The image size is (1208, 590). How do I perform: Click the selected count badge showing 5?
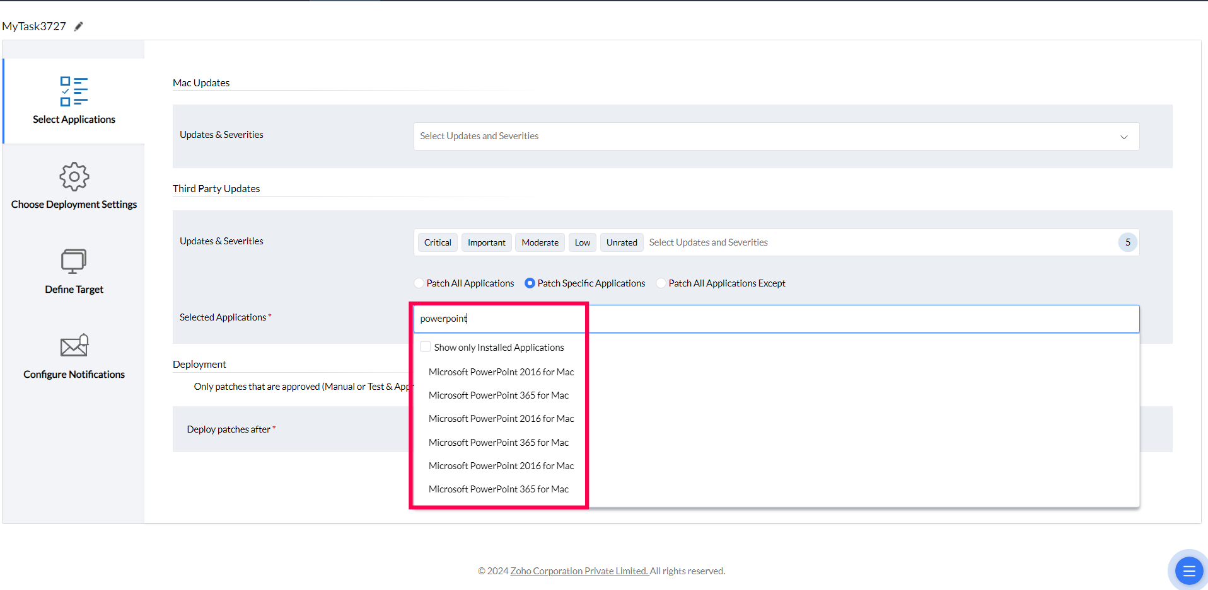pos(1127,242)
